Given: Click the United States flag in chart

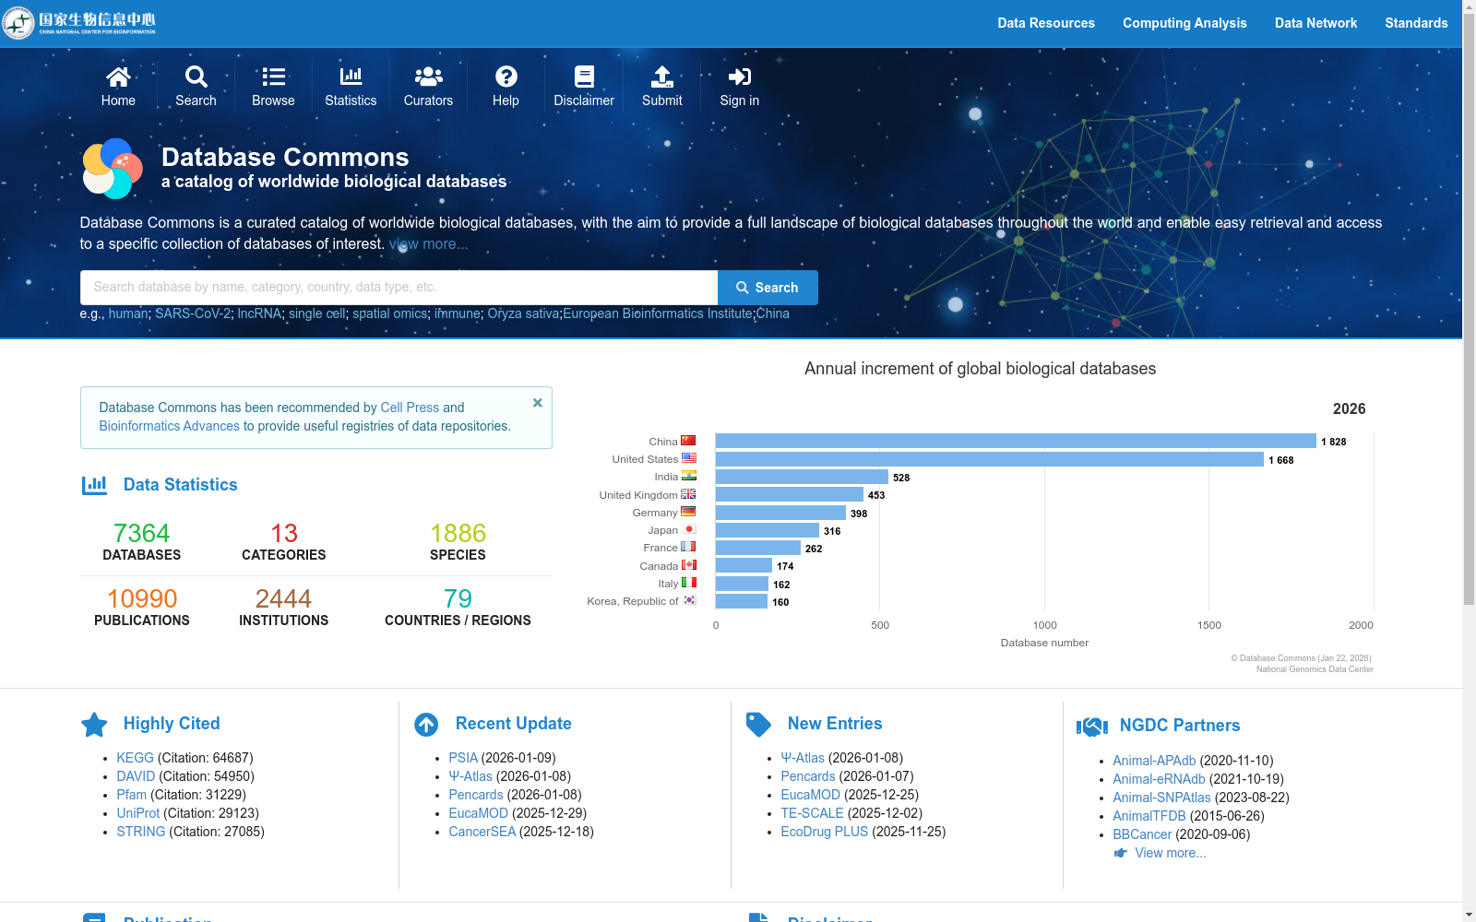Looking at the screenshot, I should tap(689, 458).
